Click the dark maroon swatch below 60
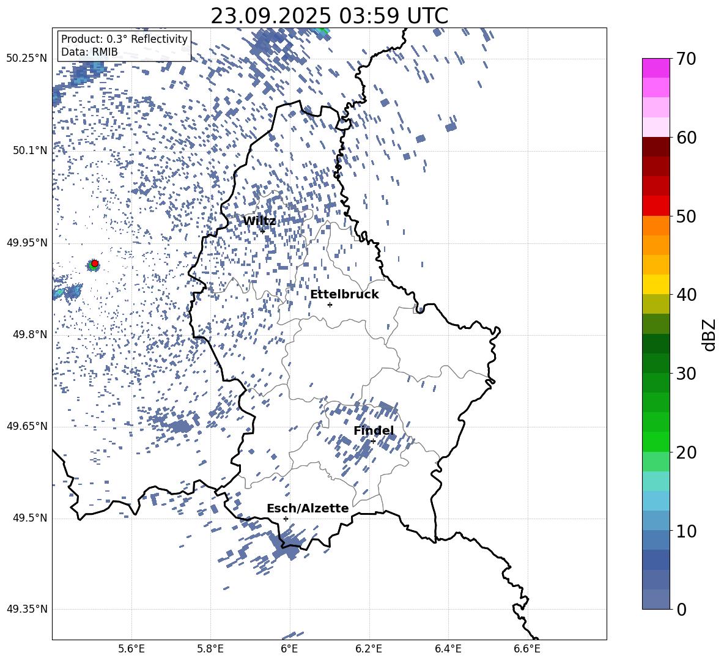724x661 pixels. pyautogui.click(x=656, y=147)
